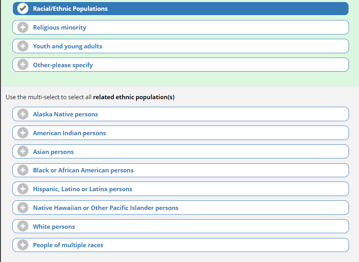Click plus icon beside American Indian persons
Viewport: 359px width, 262px height.
point(23,133)
